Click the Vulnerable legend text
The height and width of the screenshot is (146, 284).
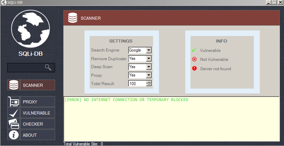tap(210, 50)
